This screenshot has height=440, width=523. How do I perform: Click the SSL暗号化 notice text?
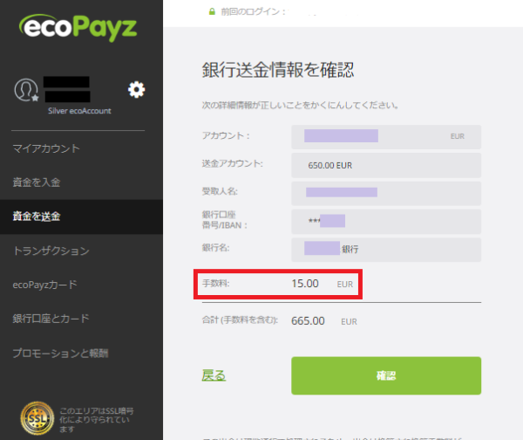tap(97, 420)
